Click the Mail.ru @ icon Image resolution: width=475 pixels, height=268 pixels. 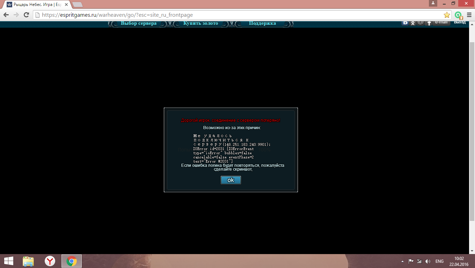421,23
